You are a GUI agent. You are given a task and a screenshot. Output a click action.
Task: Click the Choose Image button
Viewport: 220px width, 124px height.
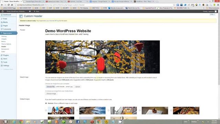[51, 94]
